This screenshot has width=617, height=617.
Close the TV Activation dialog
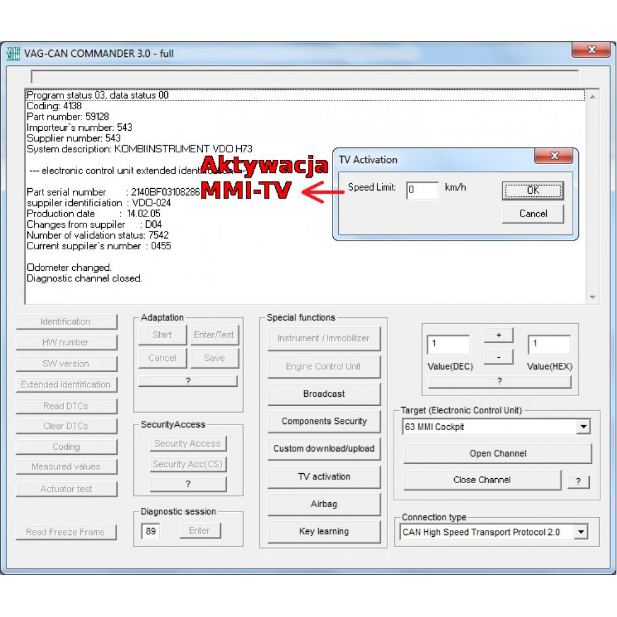[x=553, y=156]
